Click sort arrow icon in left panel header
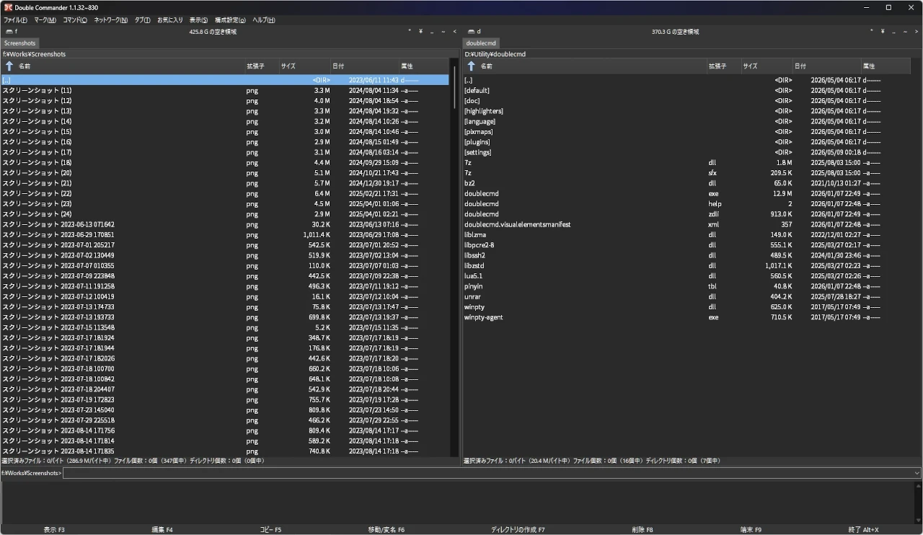The height and width of the screenshot is (535, 923). coord(9,66)
